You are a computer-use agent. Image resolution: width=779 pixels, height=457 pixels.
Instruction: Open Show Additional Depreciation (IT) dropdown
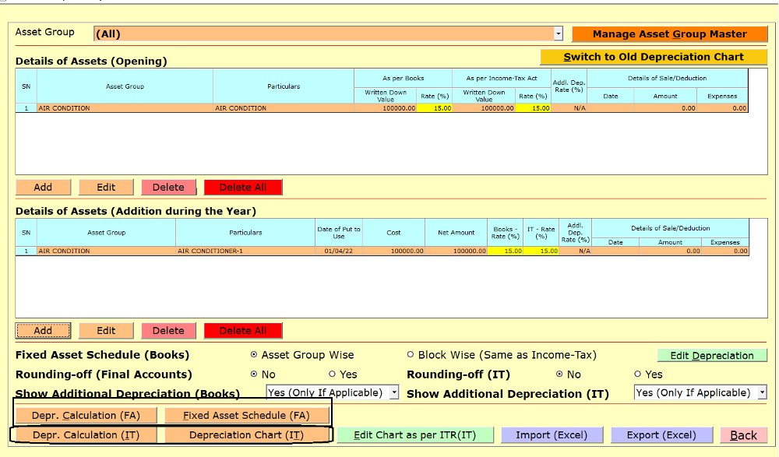click(x=762, y=393)
